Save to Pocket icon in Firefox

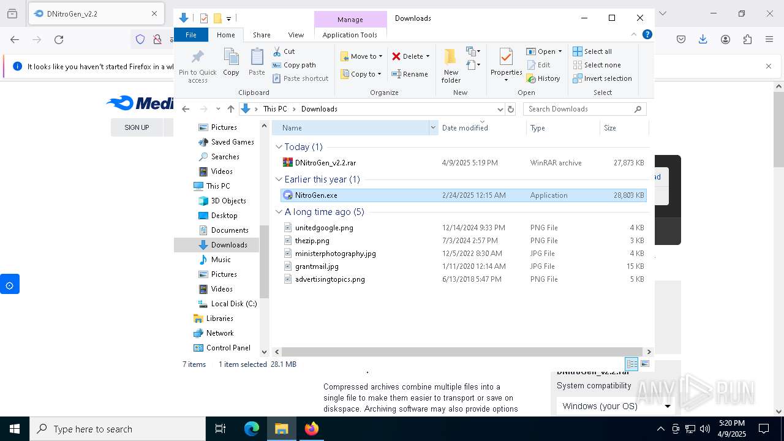pyautogui.click(x=681, y=39)
